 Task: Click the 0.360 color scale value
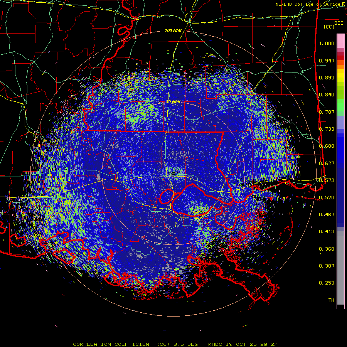(x=327, y=249)
